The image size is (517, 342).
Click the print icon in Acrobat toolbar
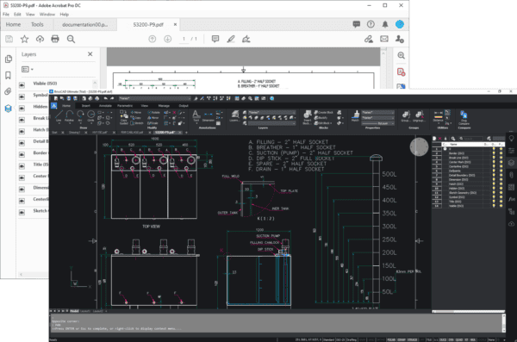[55, 39]
